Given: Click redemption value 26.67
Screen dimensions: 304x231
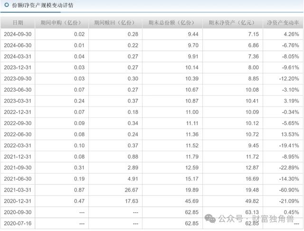Looking at the screenshot, I should 132,190.
